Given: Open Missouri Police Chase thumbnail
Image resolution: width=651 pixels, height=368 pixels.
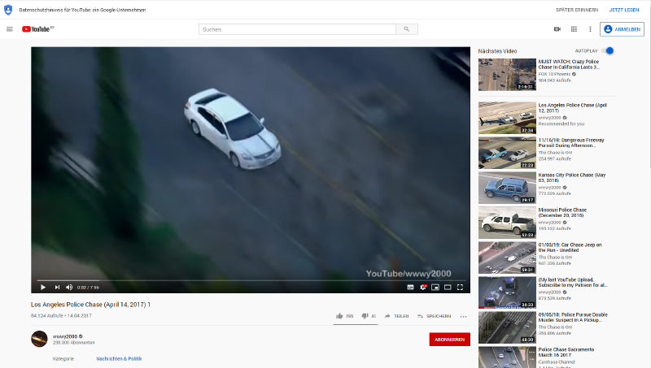Looking at the screenshot, I should point(507,223).
